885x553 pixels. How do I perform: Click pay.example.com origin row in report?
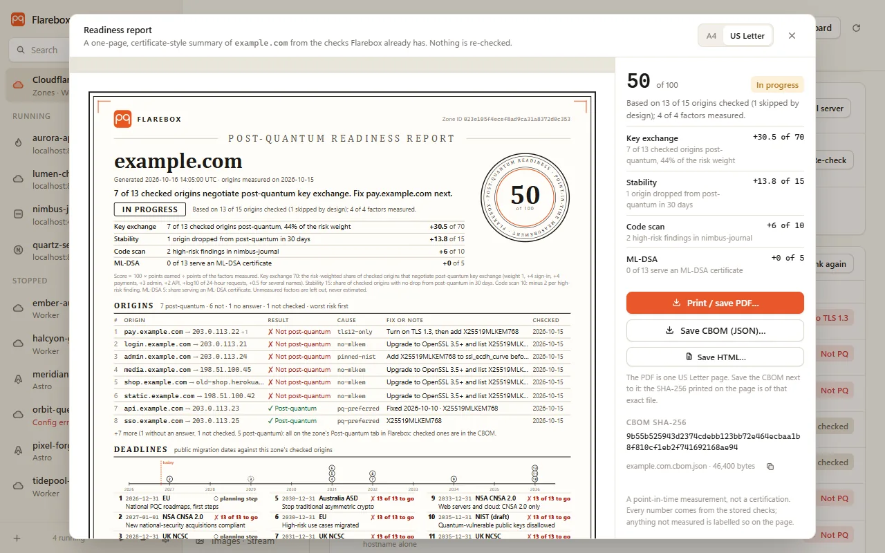(342, 332)
